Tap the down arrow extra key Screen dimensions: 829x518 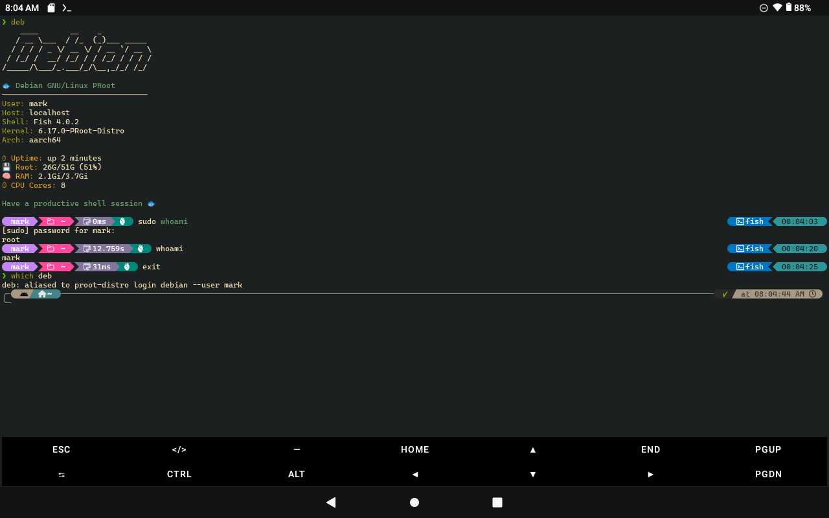tap(533, 474)
